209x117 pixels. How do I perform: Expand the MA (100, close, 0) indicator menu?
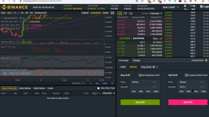coord(19,25)
